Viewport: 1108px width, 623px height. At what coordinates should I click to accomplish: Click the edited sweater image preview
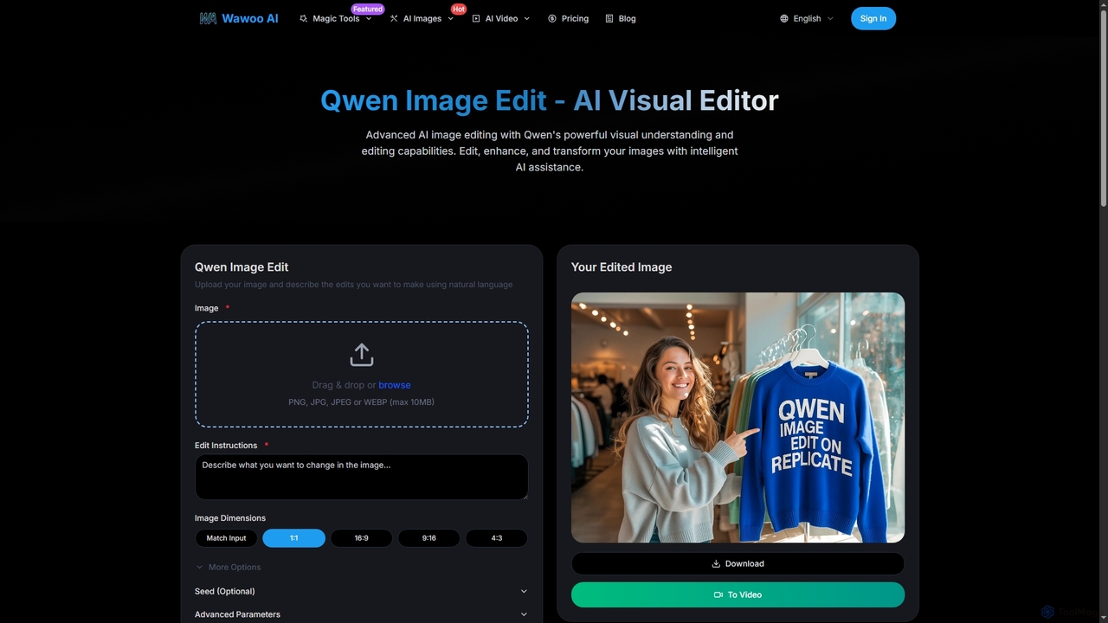[x=738, y=417]
